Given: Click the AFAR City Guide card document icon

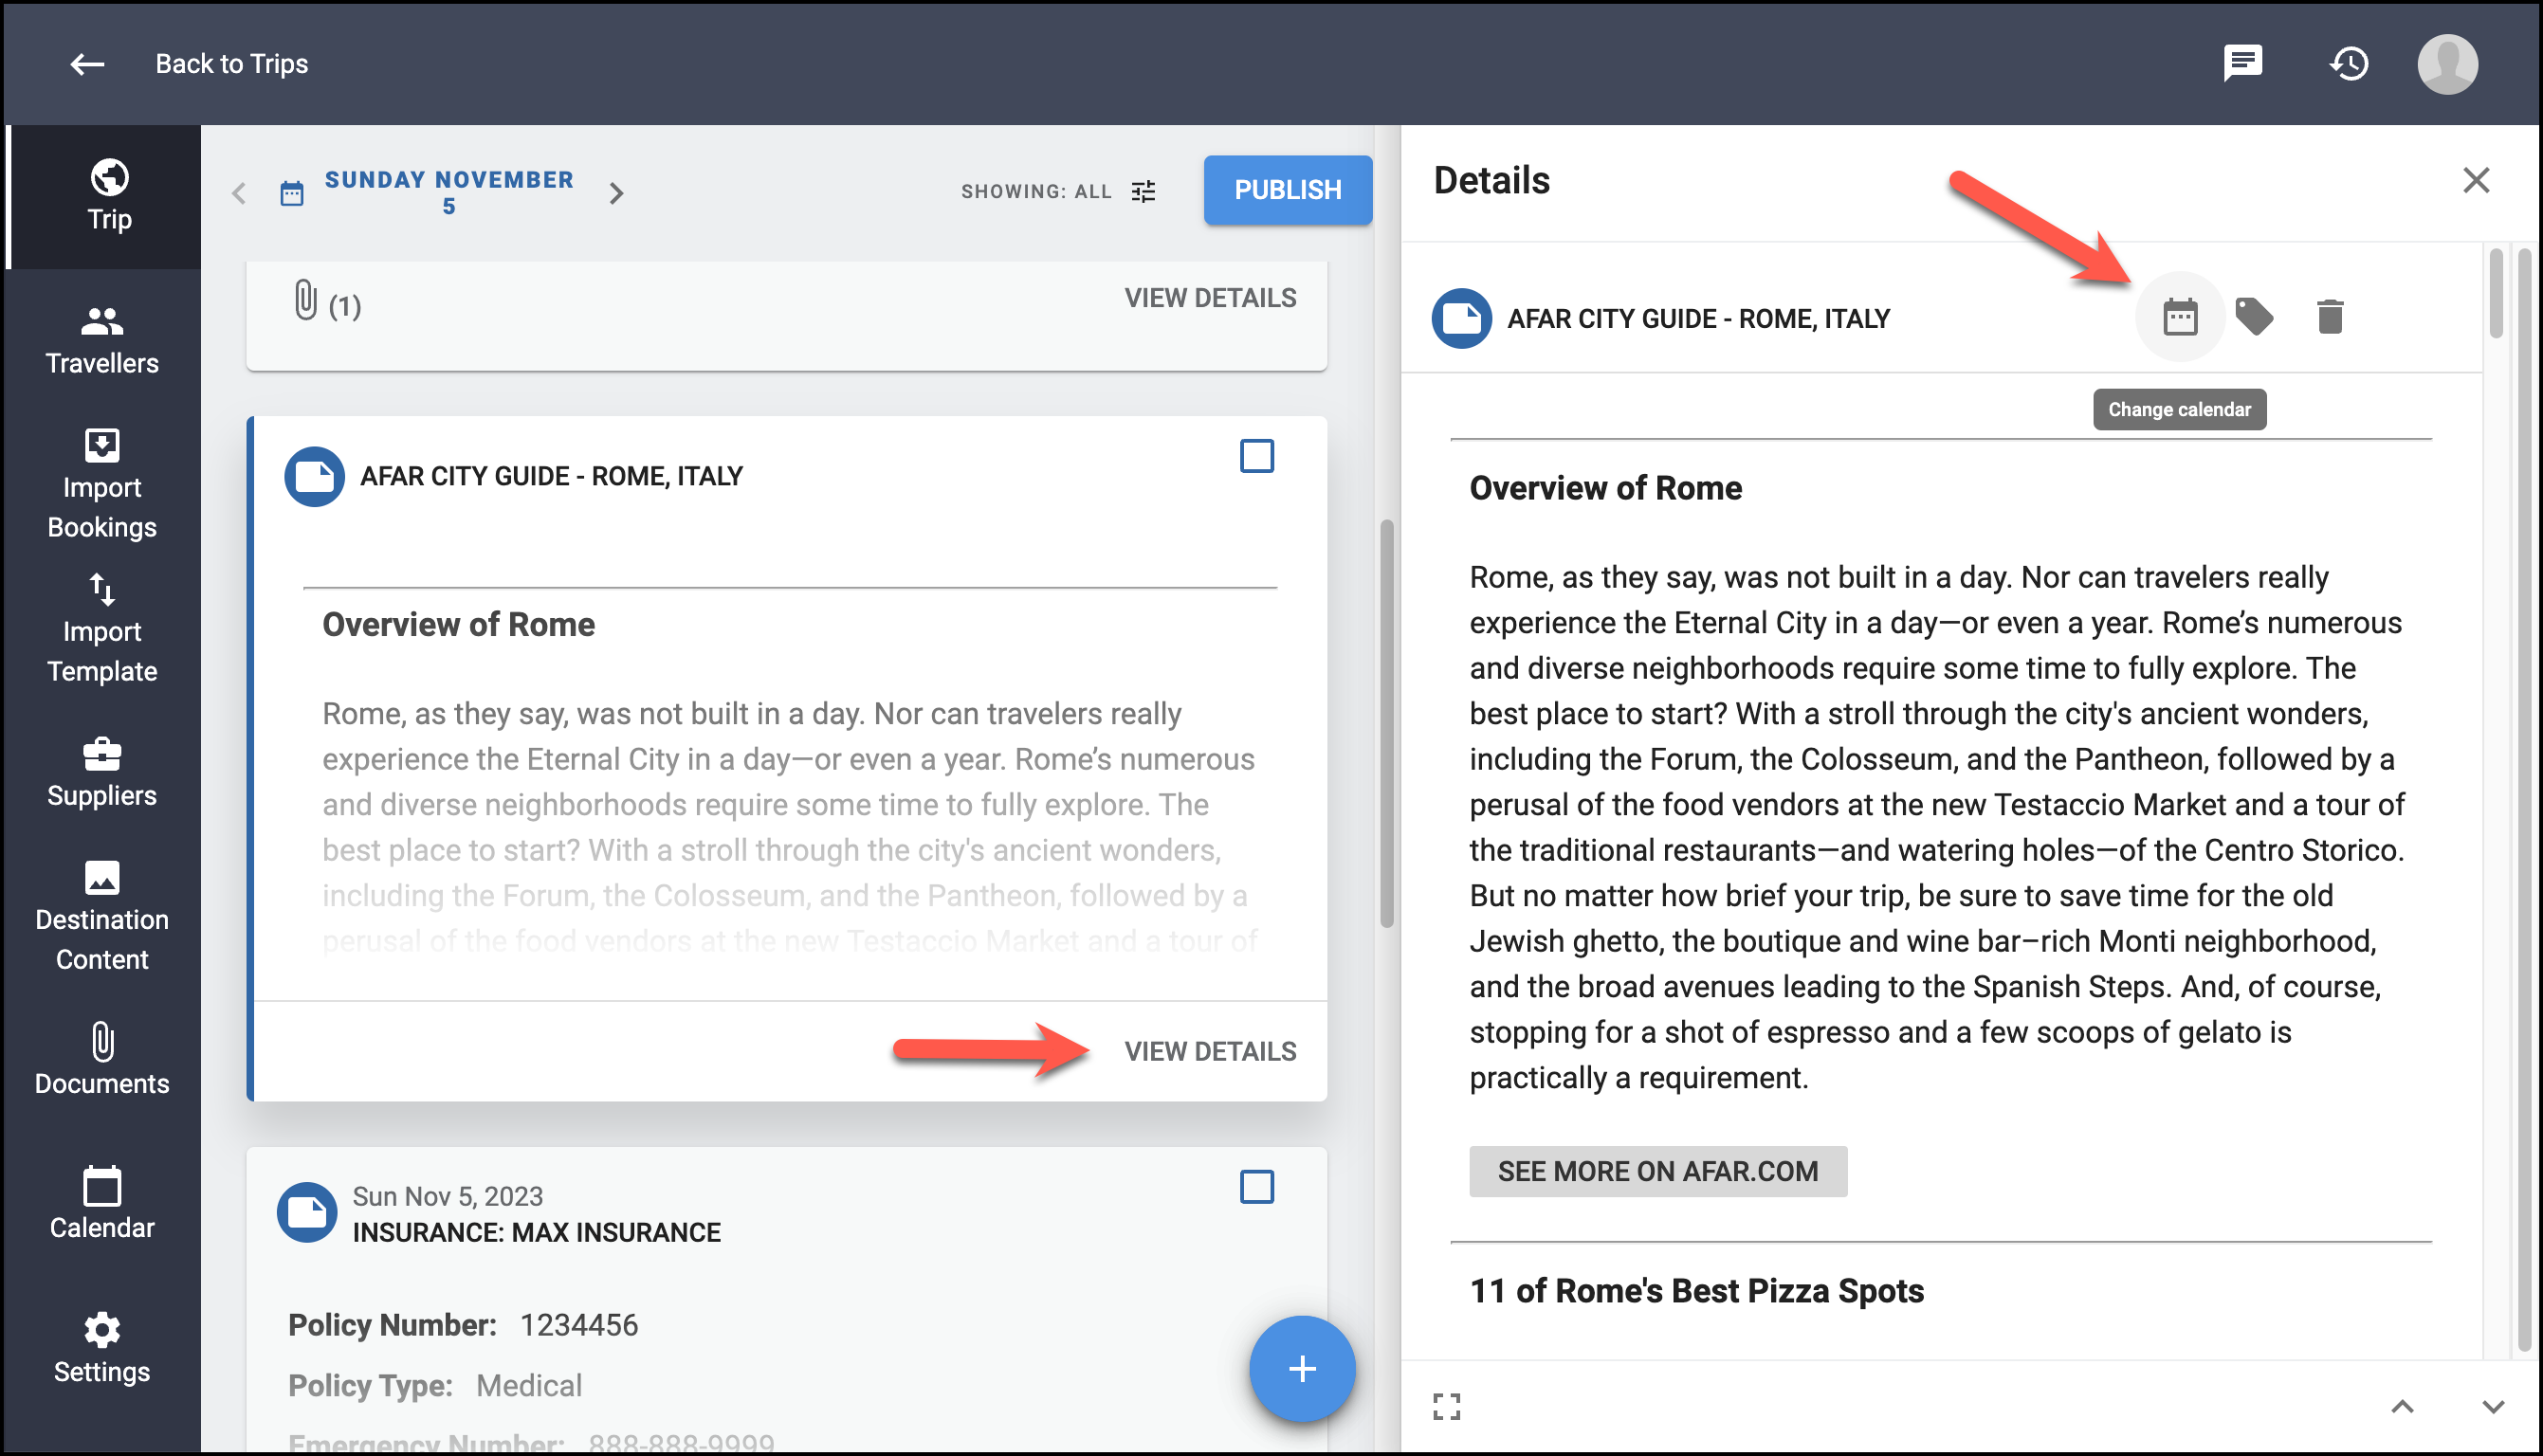Looking at the screenshot, I should click(x=314, y=476).
